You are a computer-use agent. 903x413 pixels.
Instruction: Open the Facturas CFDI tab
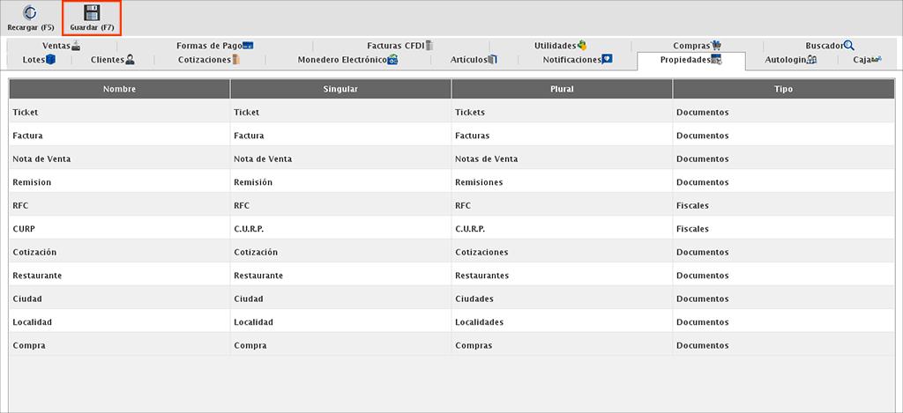click(x=400, y=46)
